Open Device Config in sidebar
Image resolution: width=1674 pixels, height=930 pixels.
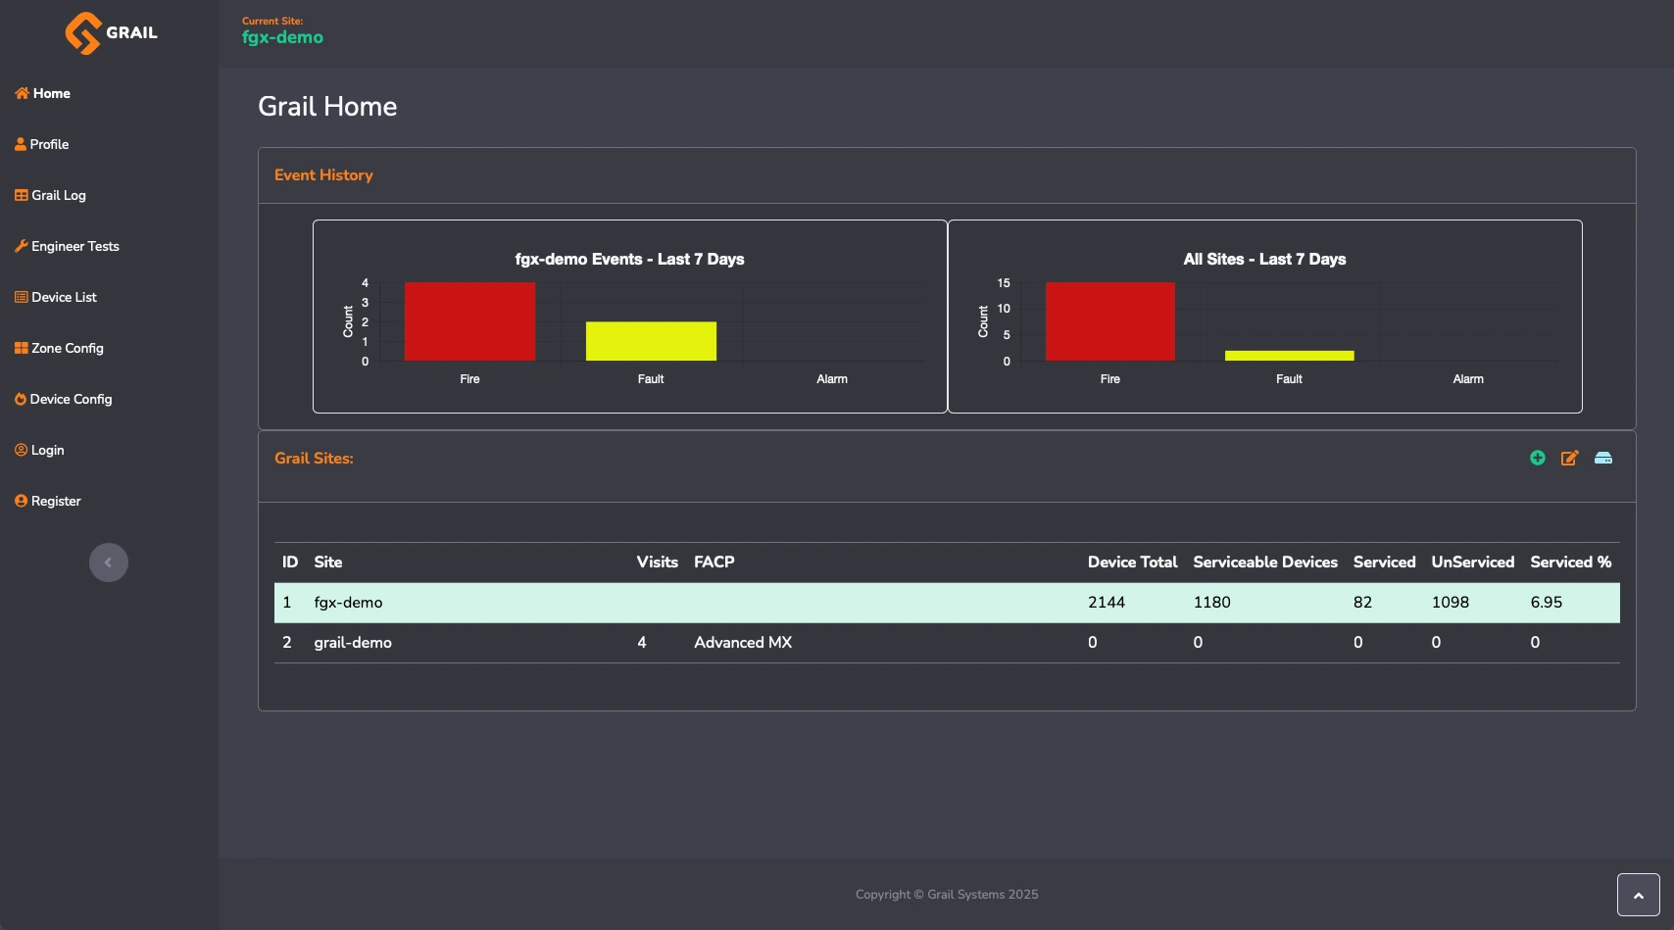click(71, 399)
